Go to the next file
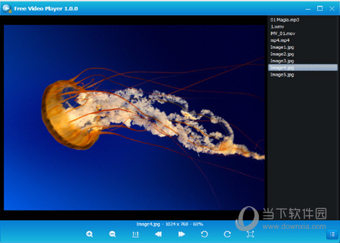 [x=182, y=234]
